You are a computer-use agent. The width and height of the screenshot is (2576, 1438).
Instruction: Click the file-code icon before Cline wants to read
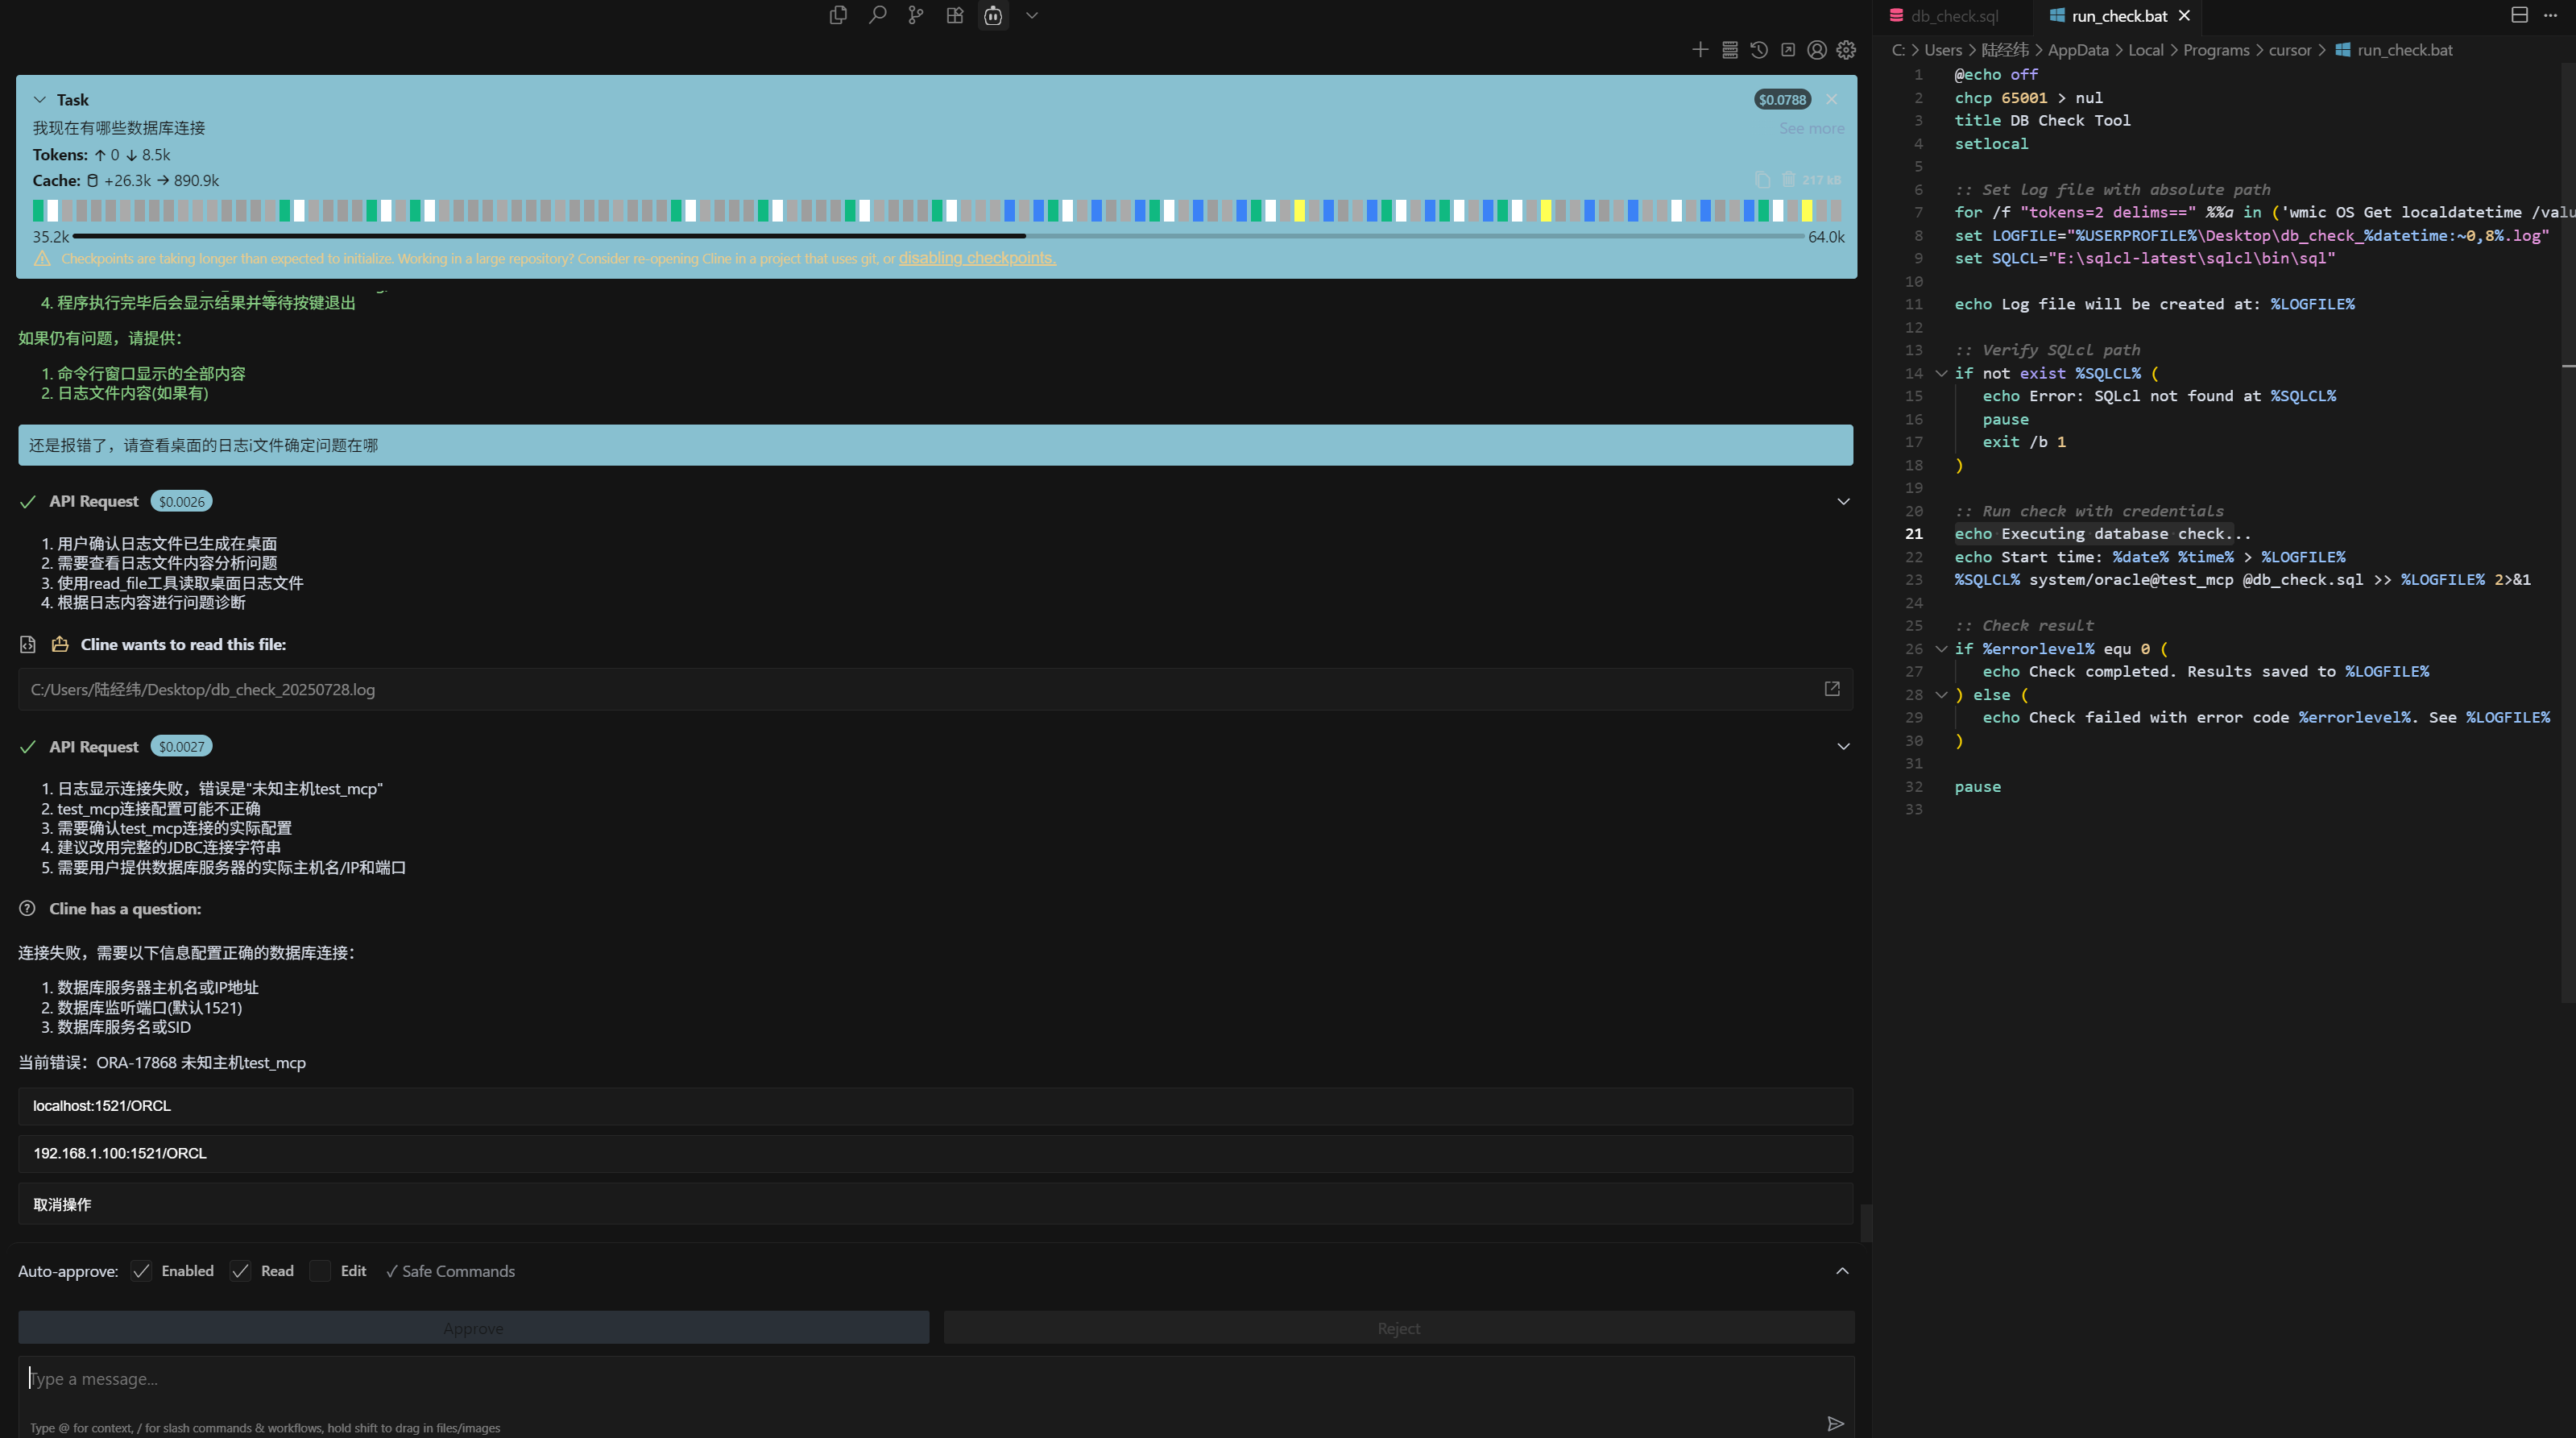(28, 644)
